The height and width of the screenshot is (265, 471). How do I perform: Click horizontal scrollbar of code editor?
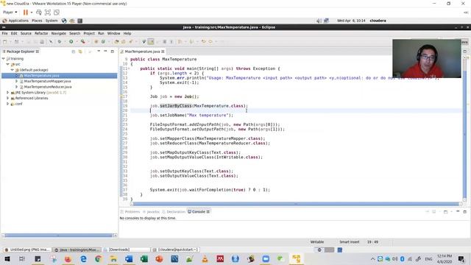coord(296,204)
